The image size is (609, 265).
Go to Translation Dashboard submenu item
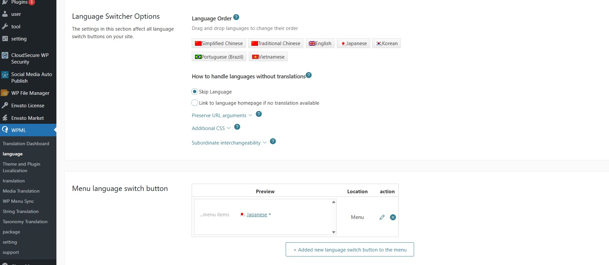26,144
